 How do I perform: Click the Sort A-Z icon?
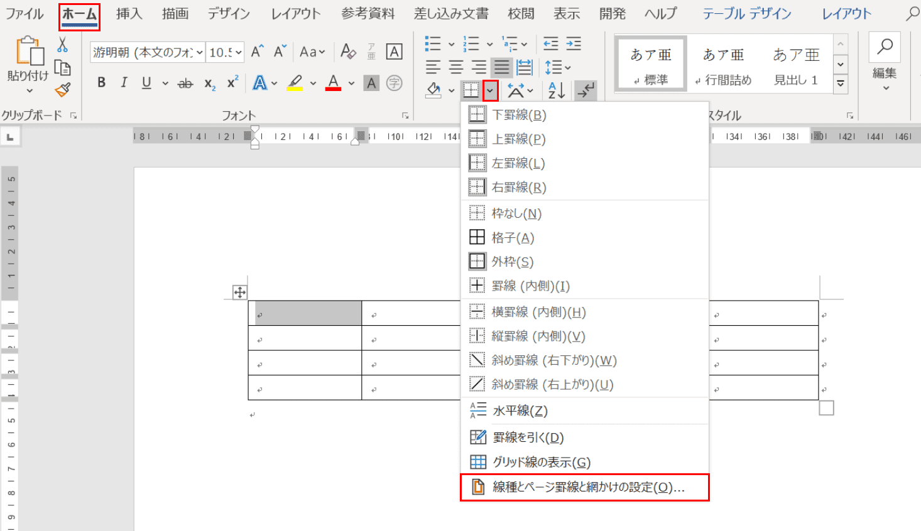point(556,90)
